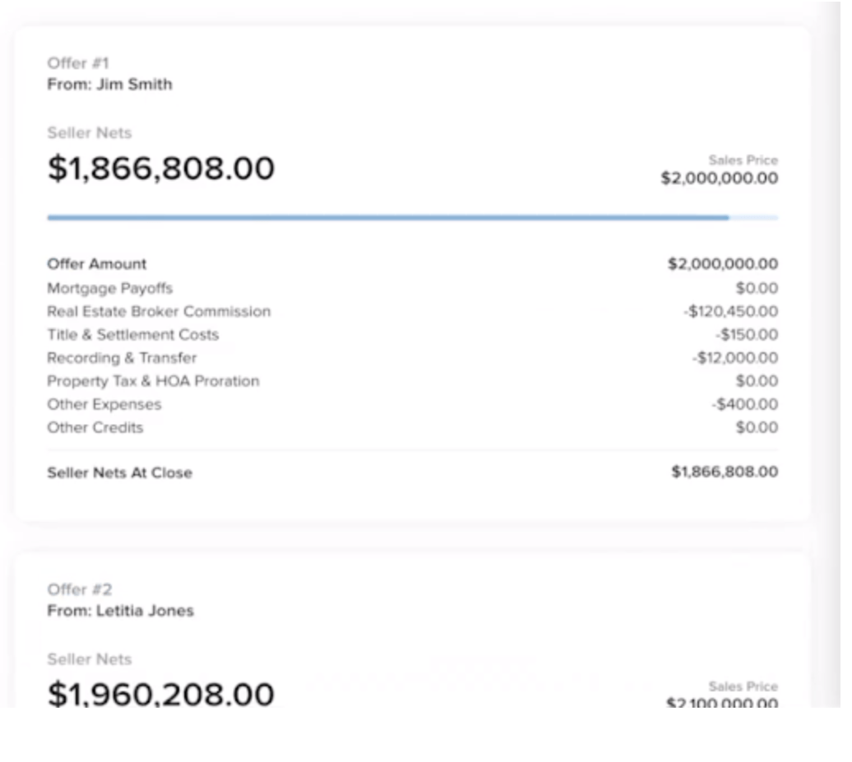Select the Offer Amount row
The width and height of the screenshot is (852, 762).
point(412,263)
